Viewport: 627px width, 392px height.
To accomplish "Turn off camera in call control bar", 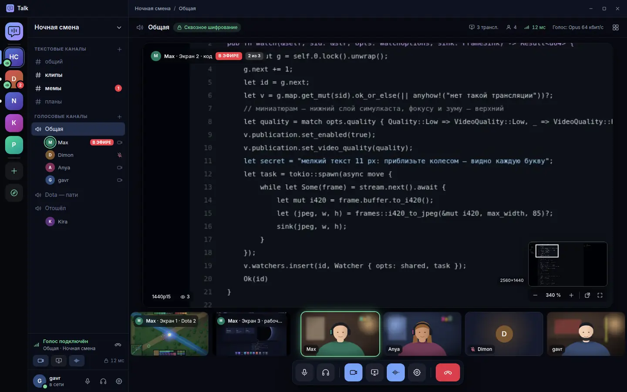I will coord(353,372).
